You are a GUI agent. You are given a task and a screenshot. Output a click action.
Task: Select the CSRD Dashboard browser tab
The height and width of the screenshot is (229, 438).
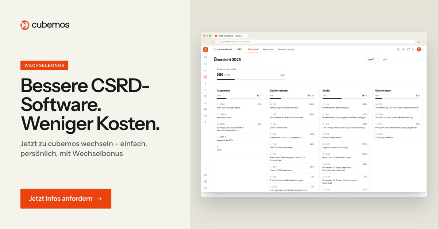230,36
